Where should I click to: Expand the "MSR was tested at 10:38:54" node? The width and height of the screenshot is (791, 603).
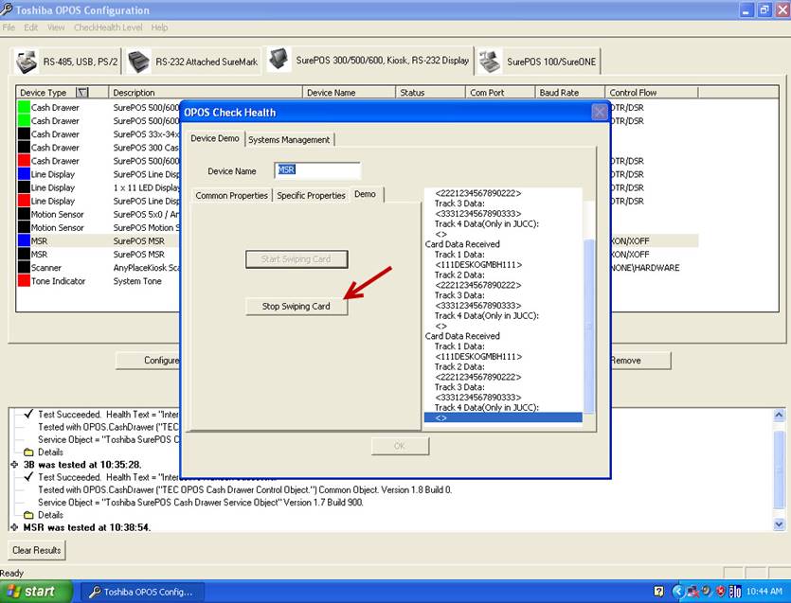[x=14, y=527]
